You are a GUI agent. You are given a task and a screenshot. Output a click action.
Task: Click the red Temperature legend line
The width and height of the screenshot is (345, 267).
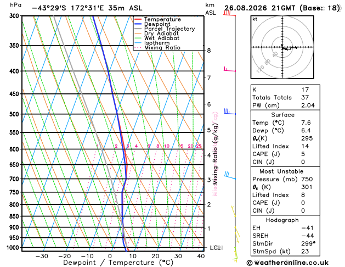pos(138,19)
